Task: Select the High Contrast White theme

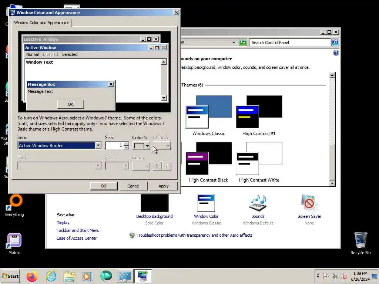Action: coord(259,162)
